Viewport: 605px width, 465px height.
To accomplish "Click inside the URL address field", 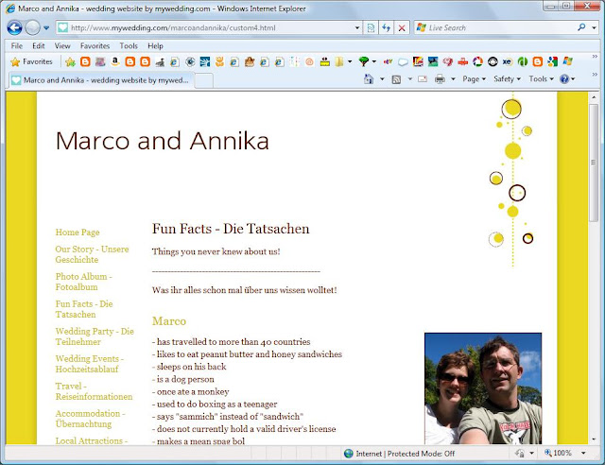I will click(x=210, y=27).
